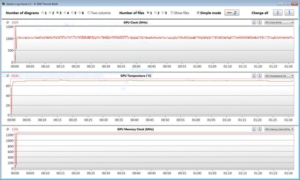Minimize the Generic Log Viewer window
The image size is (300, 180).
click(x=280, y=4)
